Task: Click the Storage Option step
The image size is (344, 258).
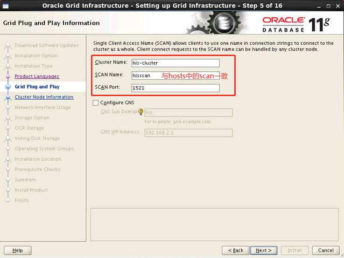Action: tap(32, 118)
